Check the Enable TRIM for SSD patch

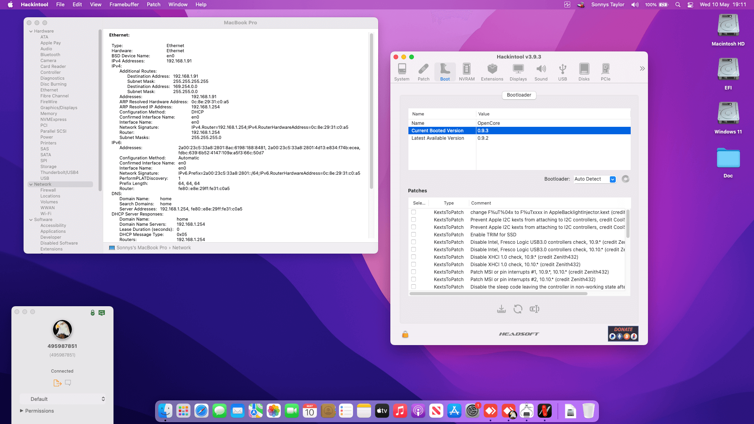click(414, 235)
